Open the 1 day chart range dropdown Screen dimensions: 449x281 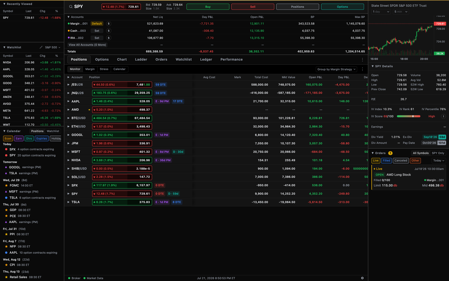coord(381,12)
